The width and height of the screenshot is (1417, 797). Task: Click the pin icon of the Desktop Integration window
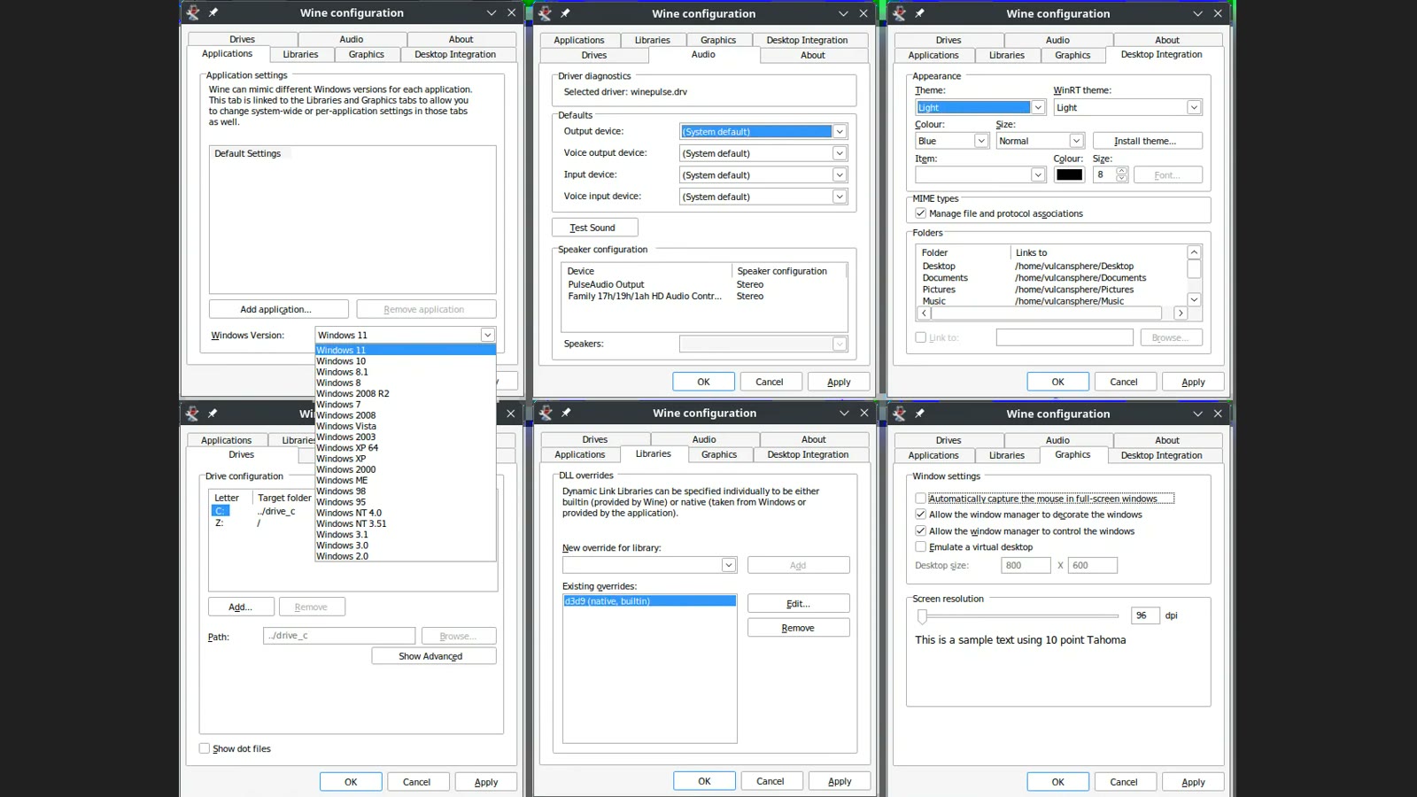click(x=919, y=13)
